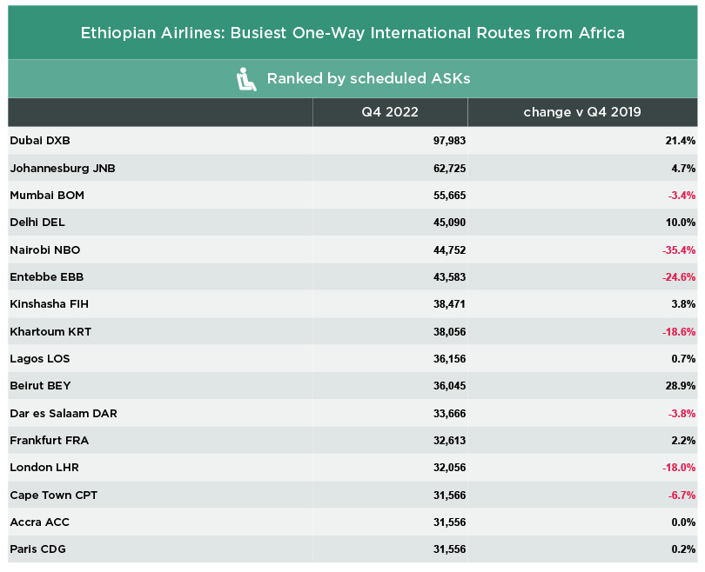Select Delhi DEL in the route list

click(37, 223)
